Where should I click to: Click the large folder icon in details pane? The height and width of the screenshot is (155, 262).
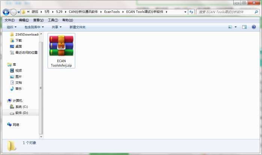pyautogui.click(x=12, y=146)
